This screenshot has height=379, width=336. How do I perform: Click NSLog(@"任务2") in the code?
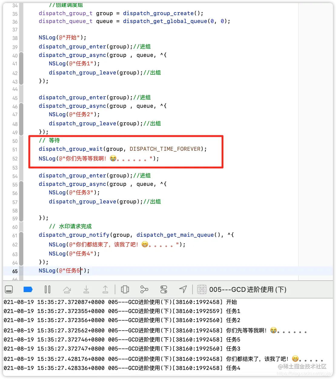click(x=74, y=114)
